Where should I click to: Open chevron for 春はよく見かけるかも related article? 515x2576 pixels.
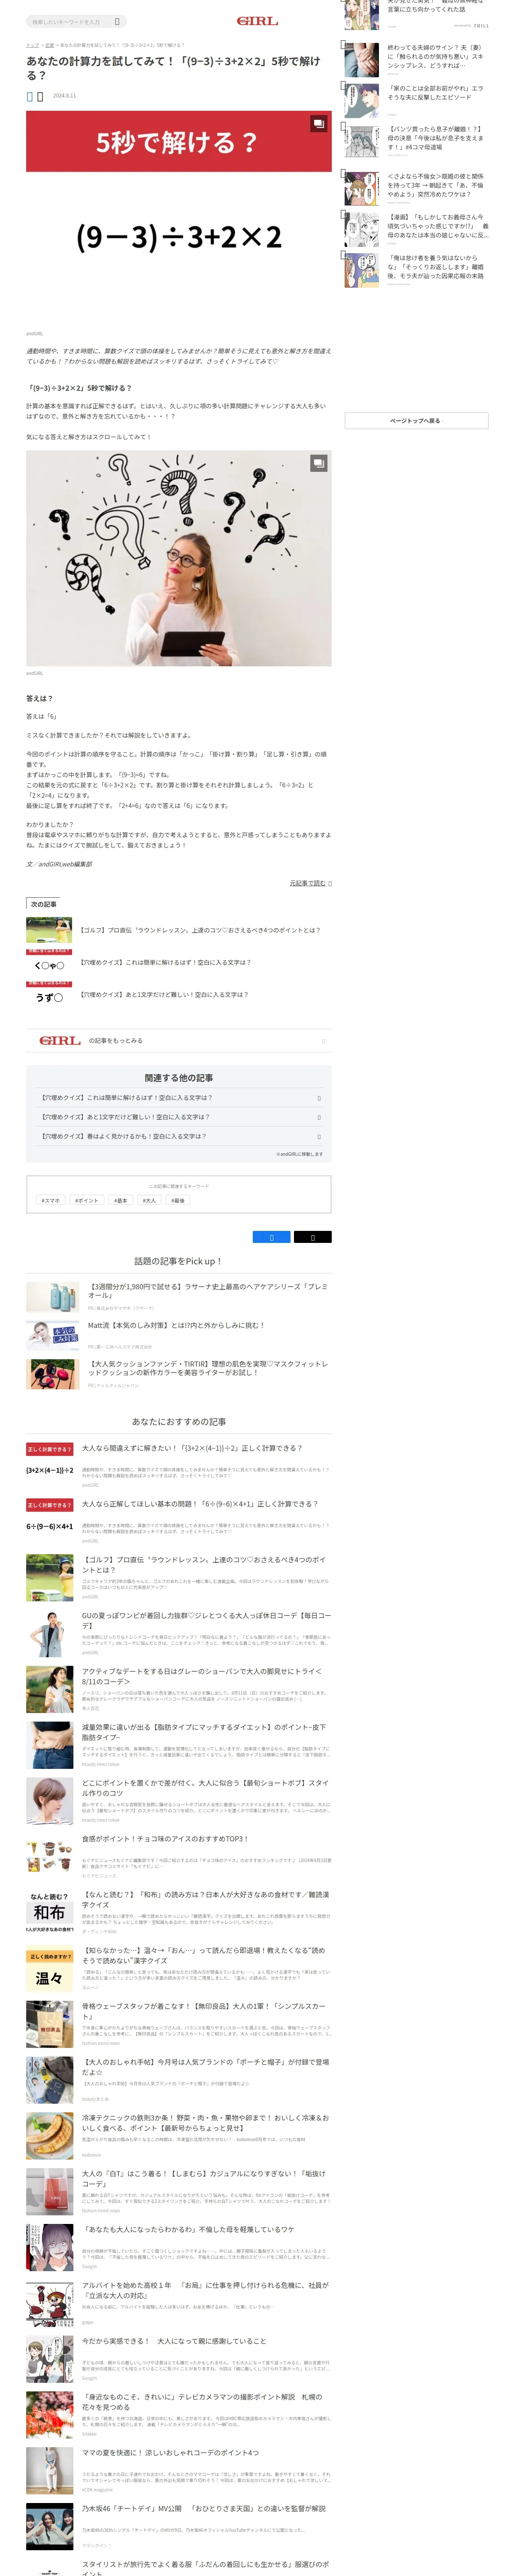point(319,1136)
